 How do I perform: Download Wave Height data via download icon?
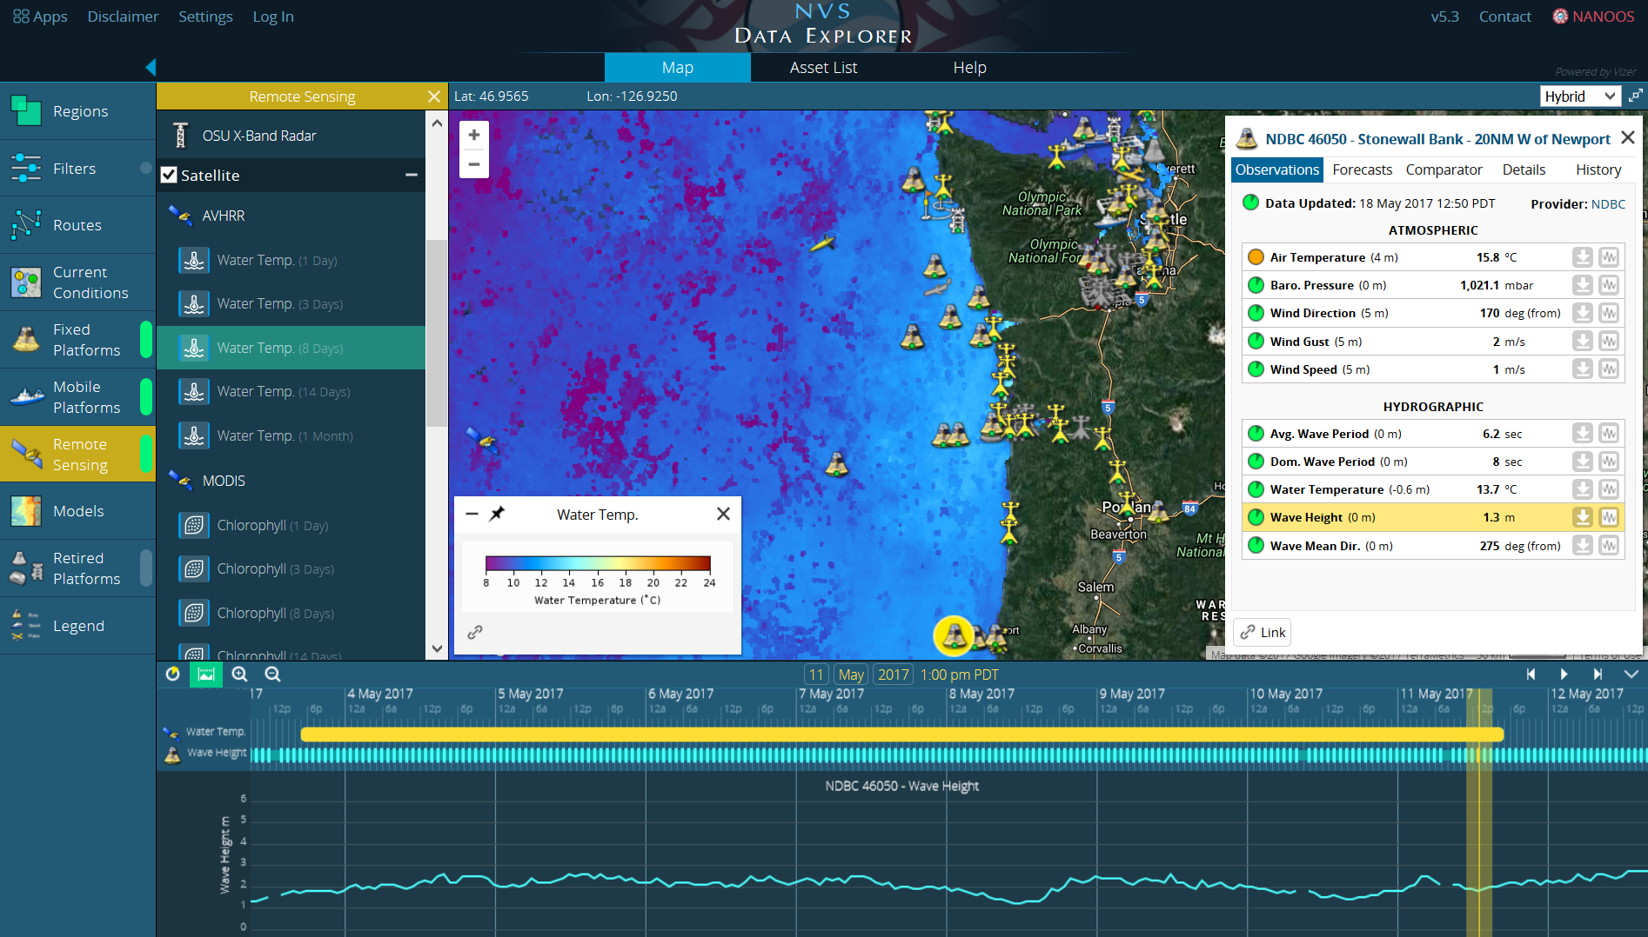tap(1582, 517)
